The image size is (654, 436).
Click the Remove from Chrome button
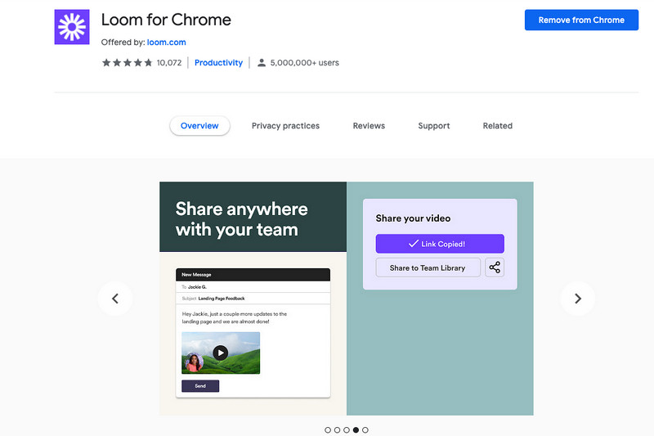(x=581, y=20)
